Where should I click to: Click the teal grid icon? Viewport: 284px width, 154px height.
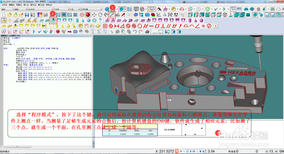[248, 15]
